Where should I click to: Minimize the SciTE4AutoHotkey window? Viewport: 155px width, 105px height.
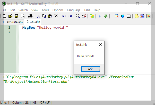(126, 4)
